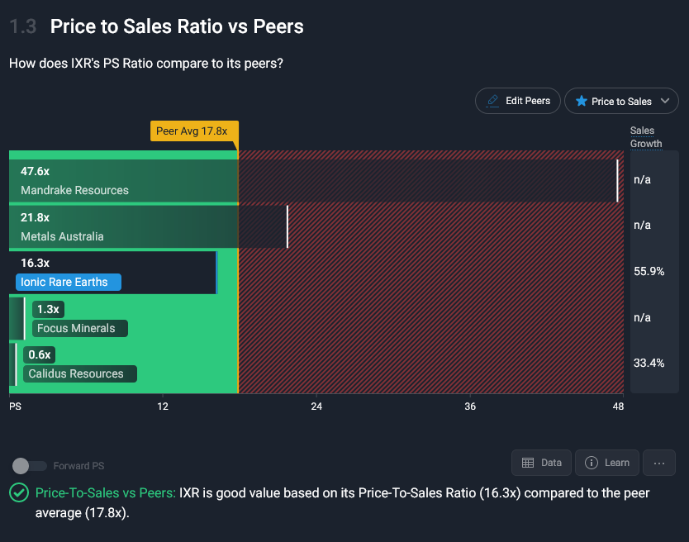Viewport: 689px width, 542px height.
Task: Click the 33.4% sales growth value
Action: [649, 363]
